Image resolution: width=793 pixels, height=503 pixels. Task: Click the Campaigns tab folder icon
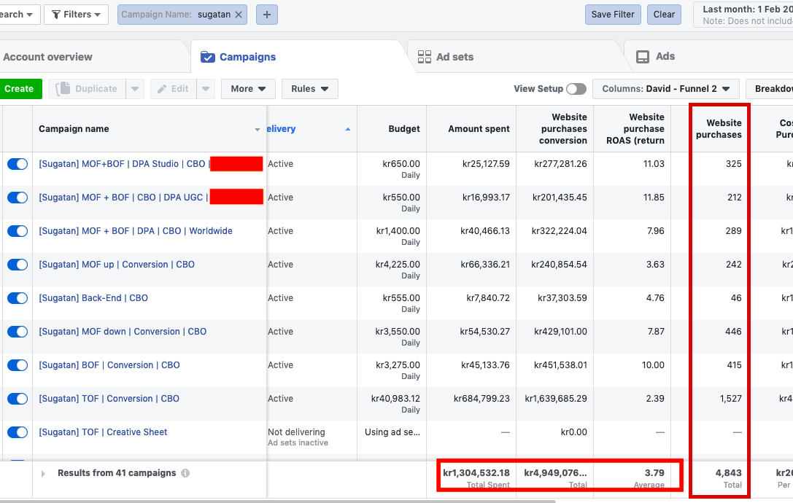coord(208,57)
